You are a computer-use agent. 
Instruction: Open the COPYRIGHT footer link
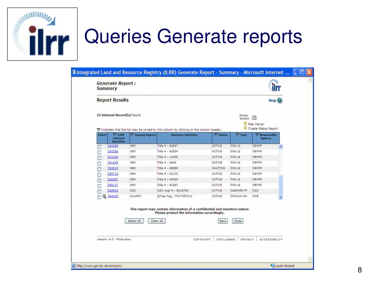(x=202, y=239)
